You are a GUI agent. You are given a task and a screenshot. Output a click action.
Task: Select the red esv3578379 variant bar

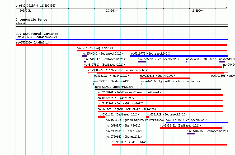170,145
